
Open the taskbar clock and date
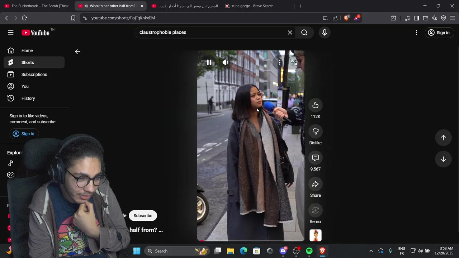[x=444, y=251]
